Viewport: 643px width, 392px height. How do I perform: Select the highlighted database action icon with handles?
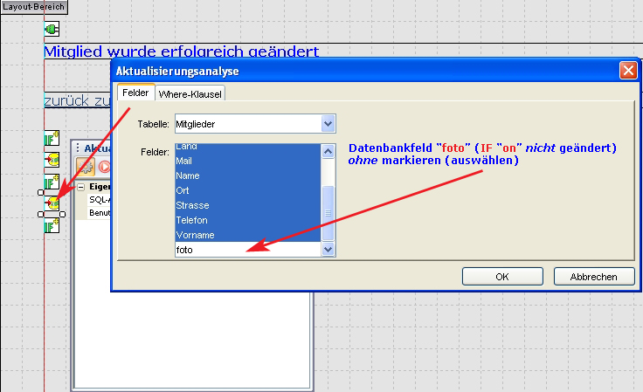(x=52, y=203)
